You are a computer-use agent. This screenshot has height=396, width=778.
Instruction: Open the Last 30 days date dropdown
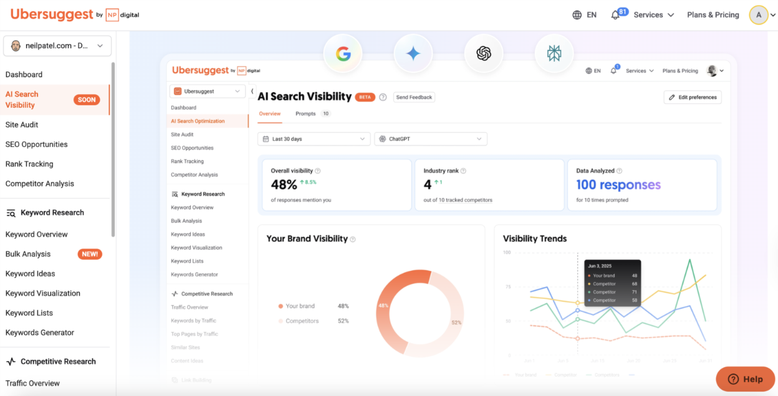point(314,139)
